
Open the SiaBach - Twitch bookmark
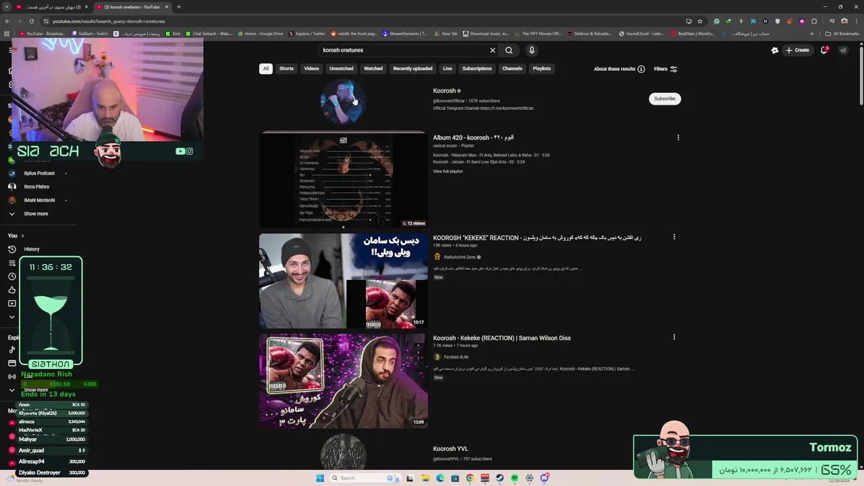89,34
